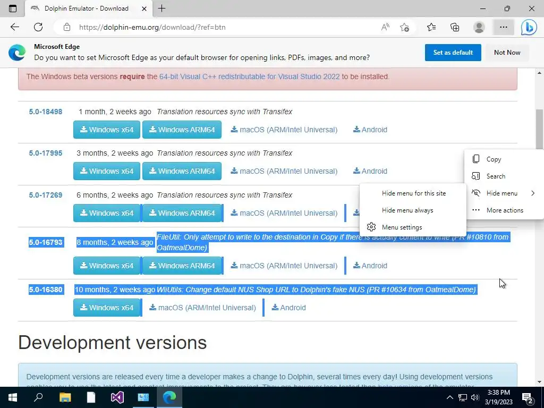Open the taskbar clock showing 3:38 PM
544x408 pixels.
498,397
